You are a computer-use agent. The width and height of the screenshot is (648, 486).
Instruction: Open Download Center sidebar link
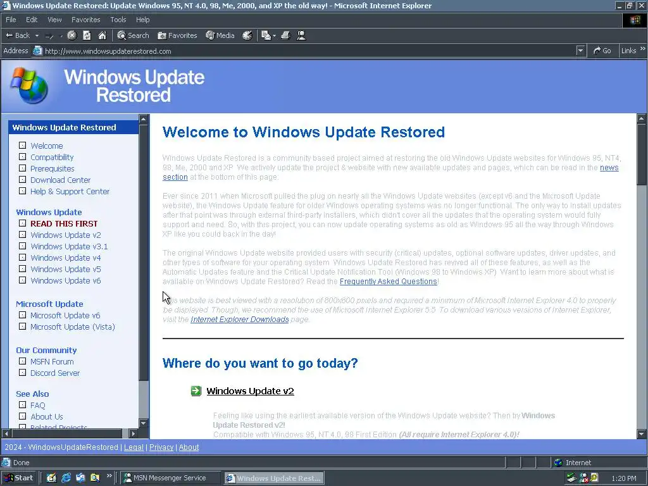(x=60, y=180)
